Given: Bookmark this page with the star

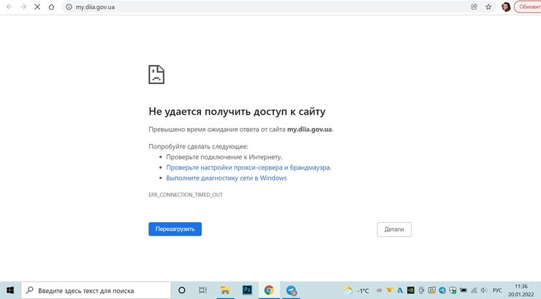Looking at the screenshot, I should 488,7.
